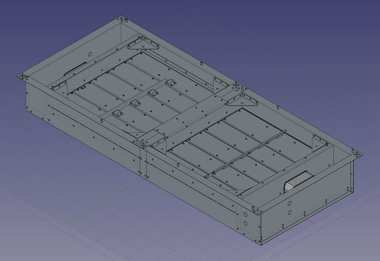Click the upper round hole on the near end face

coord(290,203)
